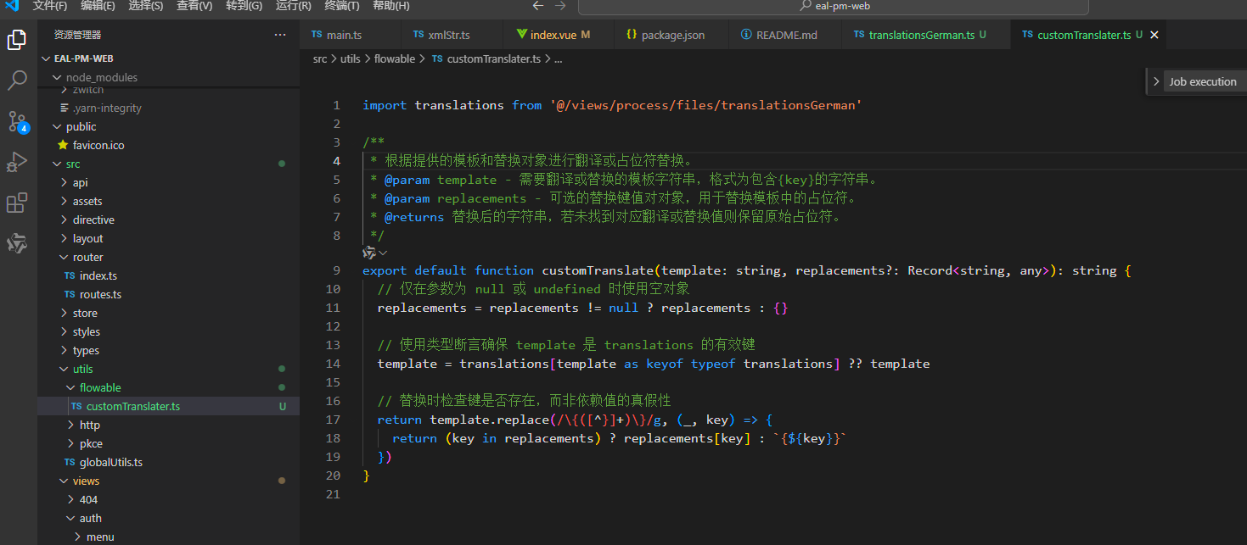Open the Search view
1247x545 pixels.
pos(19,80)
